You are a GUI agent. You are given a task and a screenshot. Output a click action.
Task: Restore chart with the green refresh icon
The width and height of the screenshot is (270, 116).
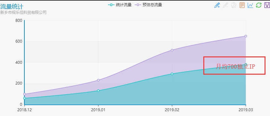click(x=259, y=5)
